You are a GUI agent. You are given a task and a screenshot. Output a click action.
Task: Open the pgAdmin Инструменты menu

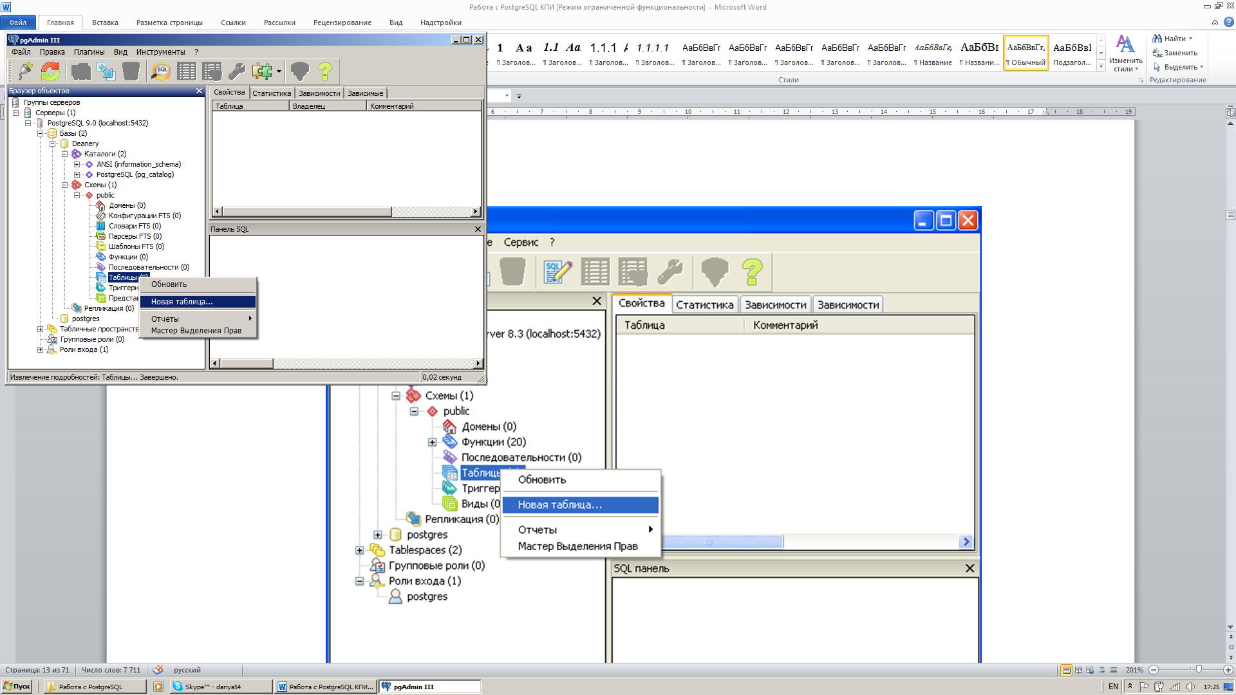(x=160, y=52)
